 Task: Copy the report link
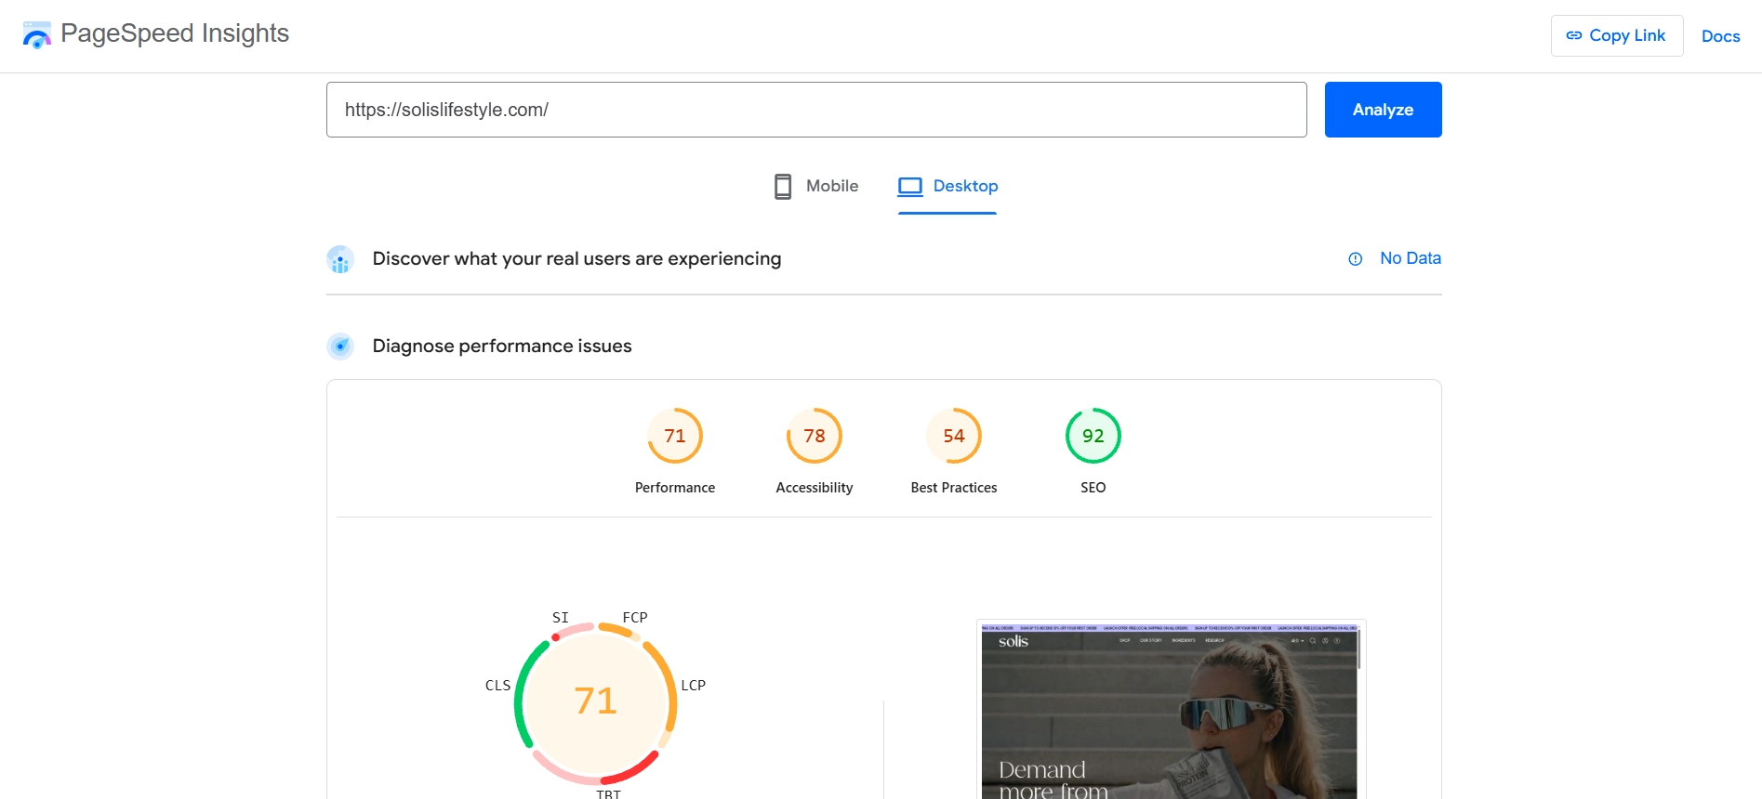1616,35
